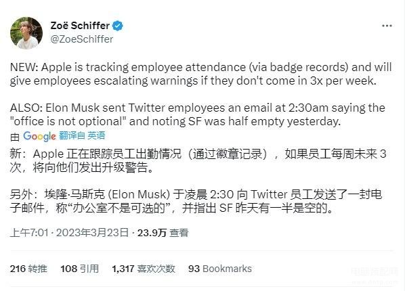Open the 216 转推 retweets list

click(28, 269)
